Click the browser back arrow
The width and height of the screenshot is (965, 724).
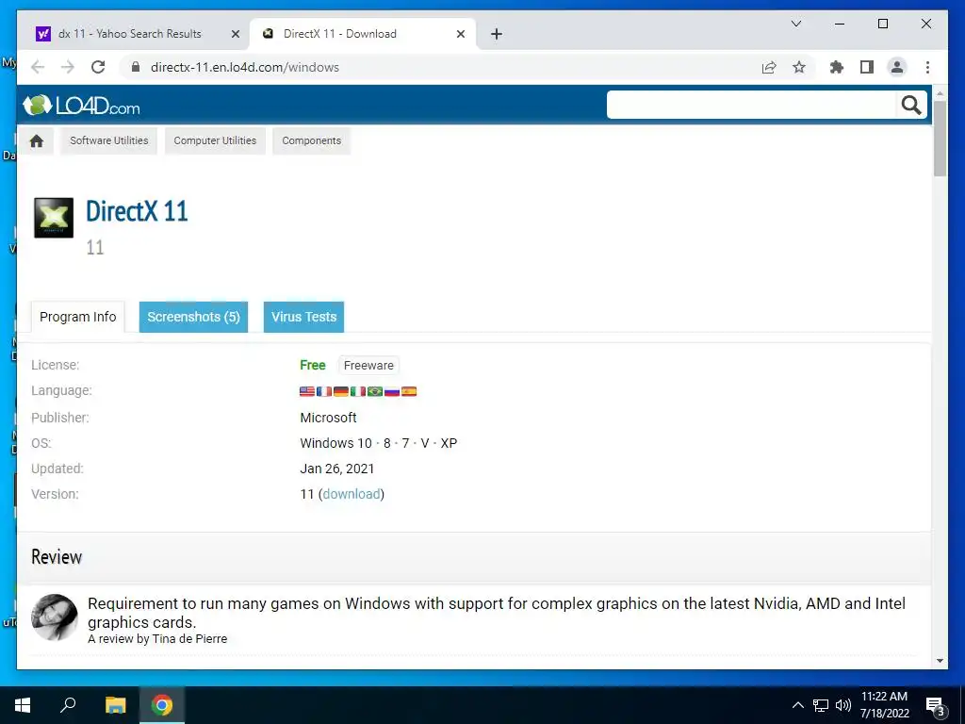coord(38,67)
